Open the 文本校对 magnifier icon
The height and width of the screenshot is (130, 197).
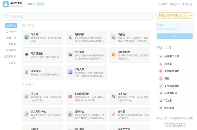[x=114, y=97]
